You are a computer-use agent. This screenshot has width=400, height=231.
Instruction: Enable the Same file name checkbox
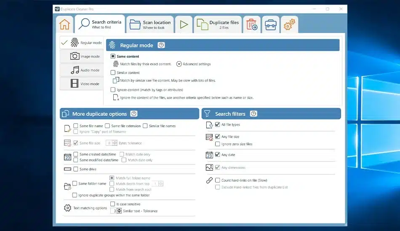[76, 126]
